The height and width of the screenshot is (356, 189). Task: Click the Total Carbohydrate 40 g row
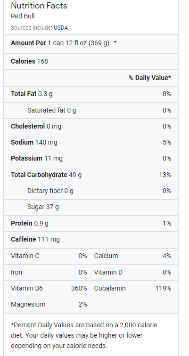(x=91, y=175)
